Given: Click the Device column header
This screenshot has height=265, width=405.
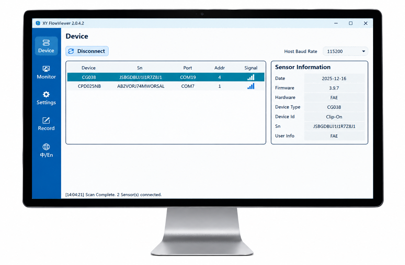Looking at the screenshot, I should [x=88, y=68].
